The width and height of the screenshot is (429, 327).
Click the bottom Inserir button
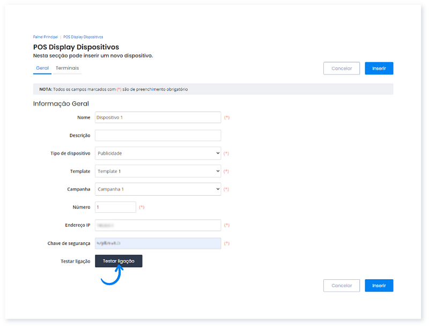[379, 285]
